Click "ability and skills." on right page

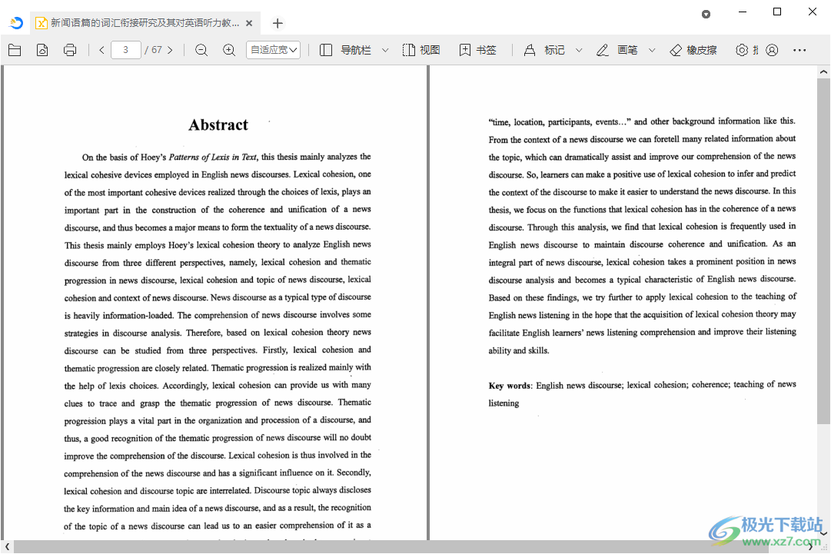[519, 350]
